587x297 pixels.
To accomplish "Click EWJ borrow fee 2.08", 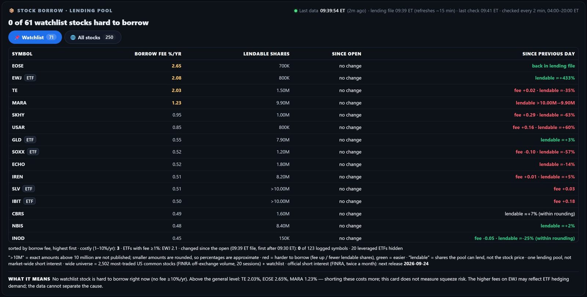I will (176, 78).
